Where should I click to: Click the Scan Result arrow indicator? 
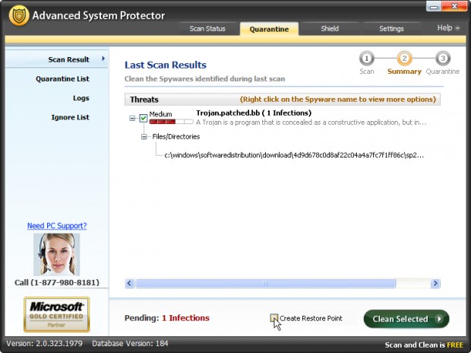pos(103,59)
